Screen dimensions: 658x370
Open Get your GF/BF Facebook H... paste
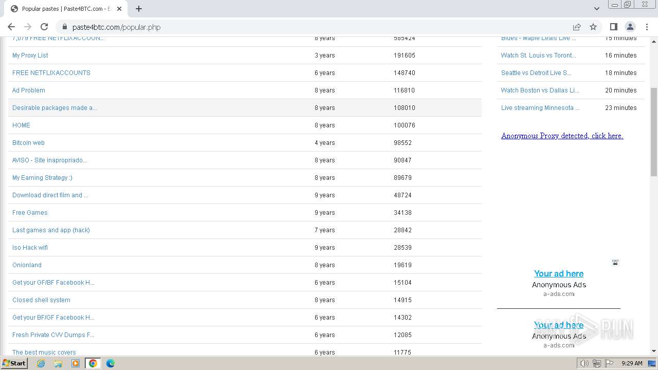(53, 283)
